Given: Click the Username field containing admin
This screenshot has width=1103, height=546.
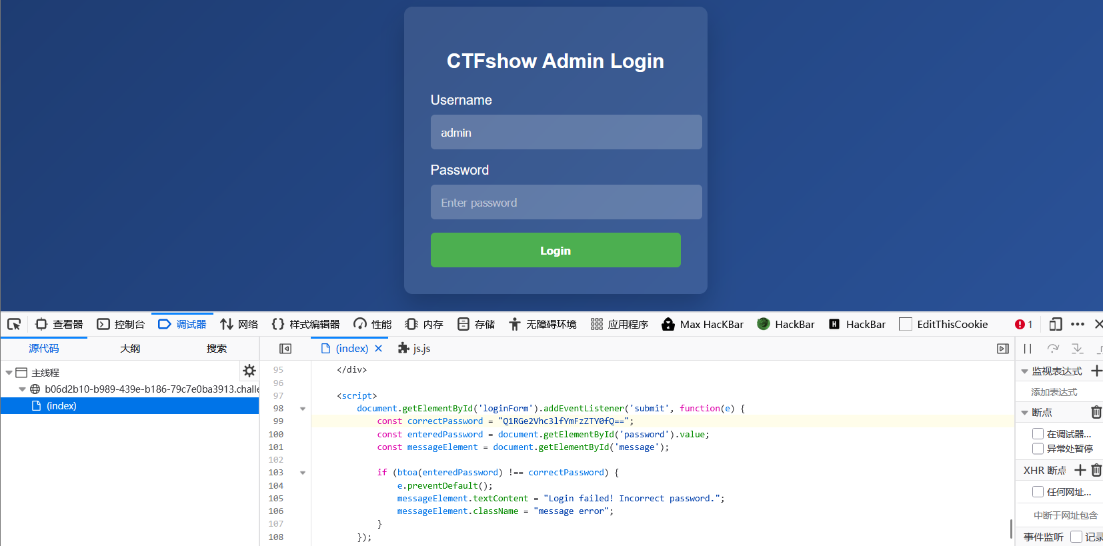Looking at the screenshot, I should coord(566,132).
